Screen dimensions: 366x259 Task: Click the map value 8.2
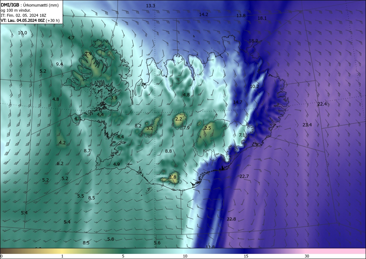point(138,126)
